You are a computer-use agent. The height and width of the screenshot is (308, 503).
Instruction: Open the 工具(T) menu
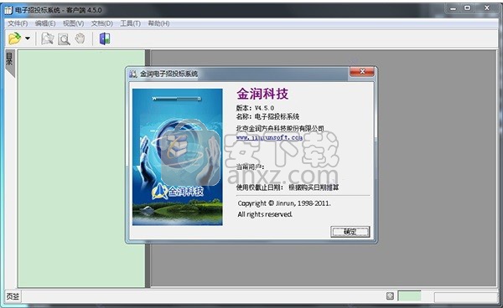click(130, 23)
